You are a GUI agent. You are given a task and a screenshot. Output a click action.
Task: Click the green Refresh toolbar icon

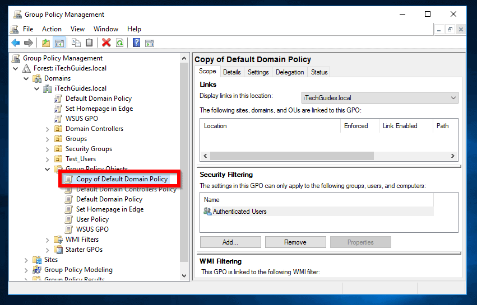click(x=119, y=43)
